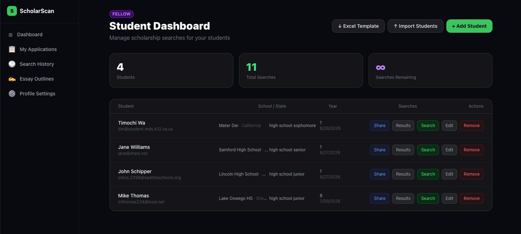Click the purple FELLOW badge
This screenshot has height=234, width=521.
[121, 14]
